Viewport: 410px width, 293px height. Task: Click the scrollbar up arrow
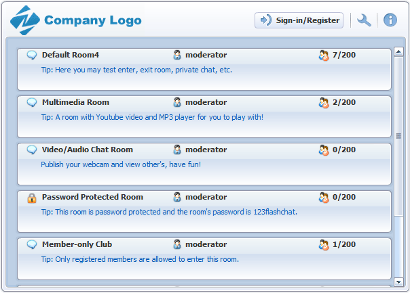tap(398, 51)
